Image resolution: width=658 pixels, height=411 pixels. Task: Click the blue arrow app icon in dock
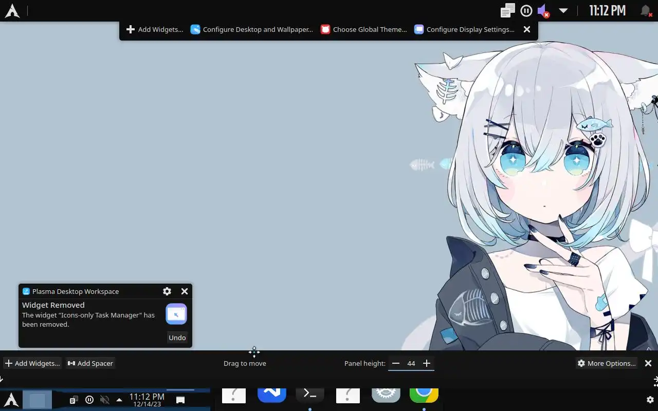point(272,395)
